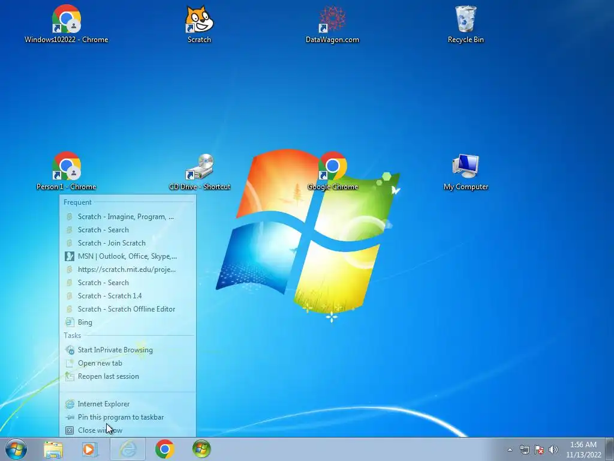Click the Show desktop strip
The image size is (614, 461).
pyautogui.click(x=610, y=449)
